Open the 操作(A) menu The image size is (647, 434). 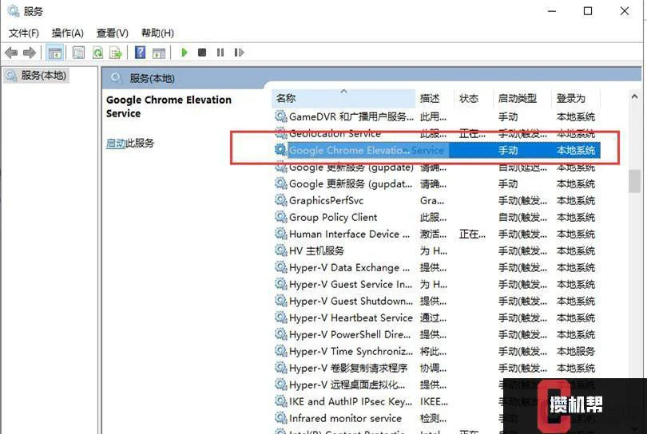[x=68, y=33]
